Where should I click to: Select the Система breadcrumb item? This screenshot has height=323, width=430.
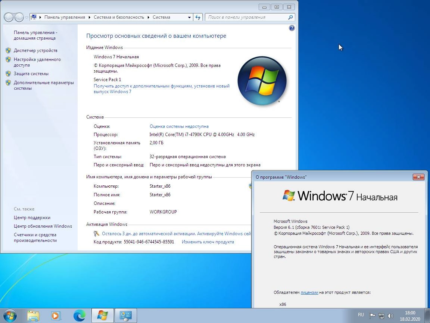(161, 17)
